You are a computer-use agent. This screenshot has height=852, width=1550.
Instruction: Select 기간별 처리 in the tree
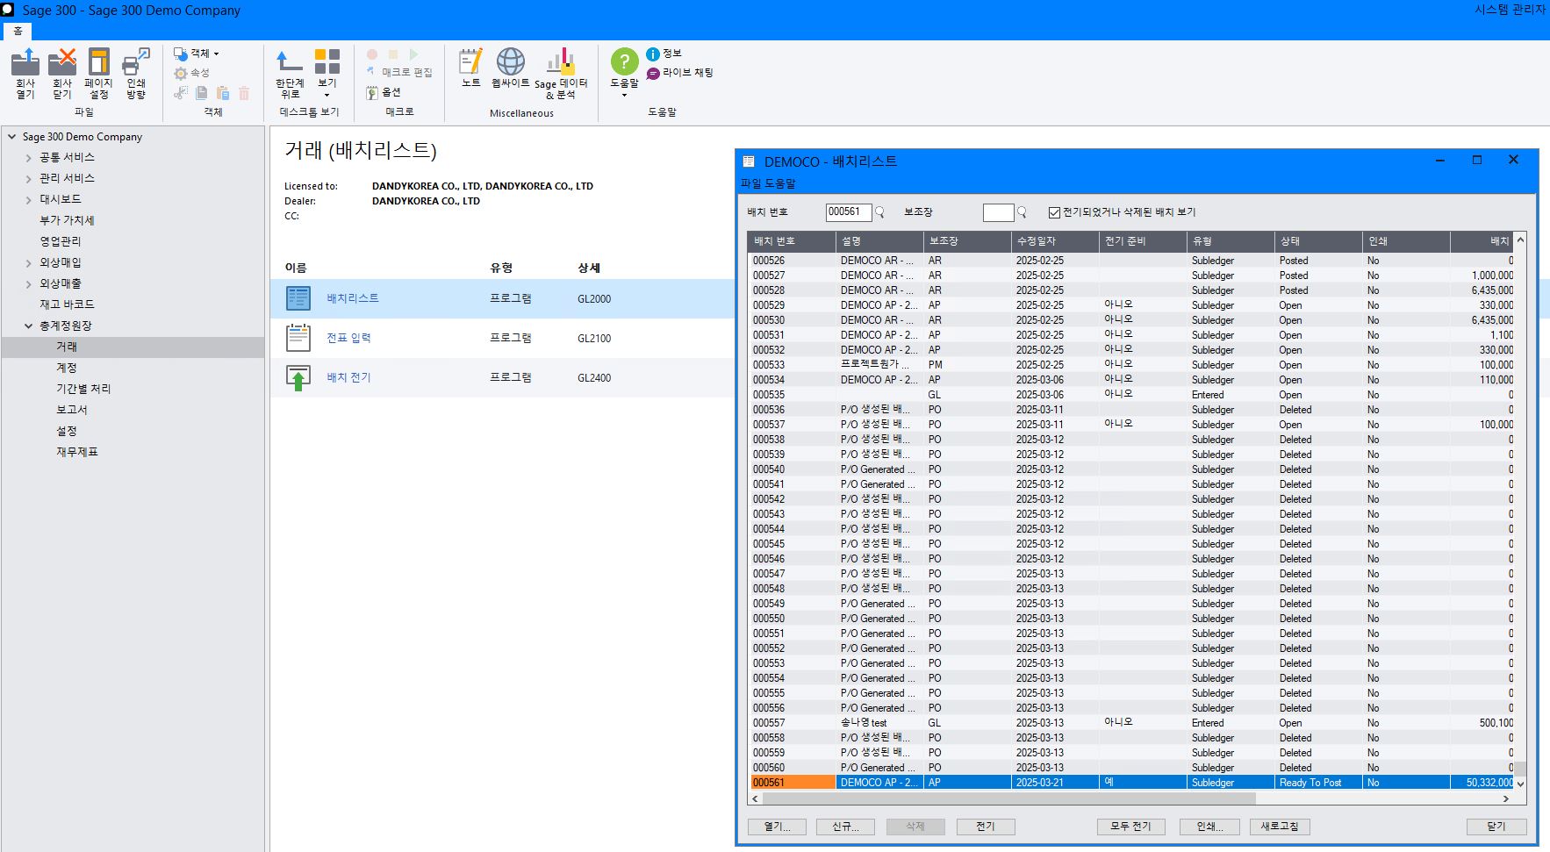pyautogui.click(x=83, y=389)
